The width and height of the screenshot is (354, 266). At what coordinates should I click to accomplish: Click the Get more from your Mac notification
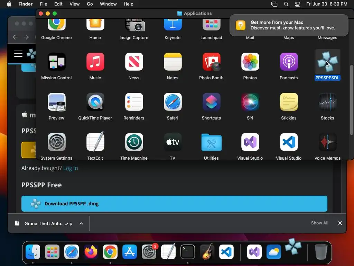289,25
